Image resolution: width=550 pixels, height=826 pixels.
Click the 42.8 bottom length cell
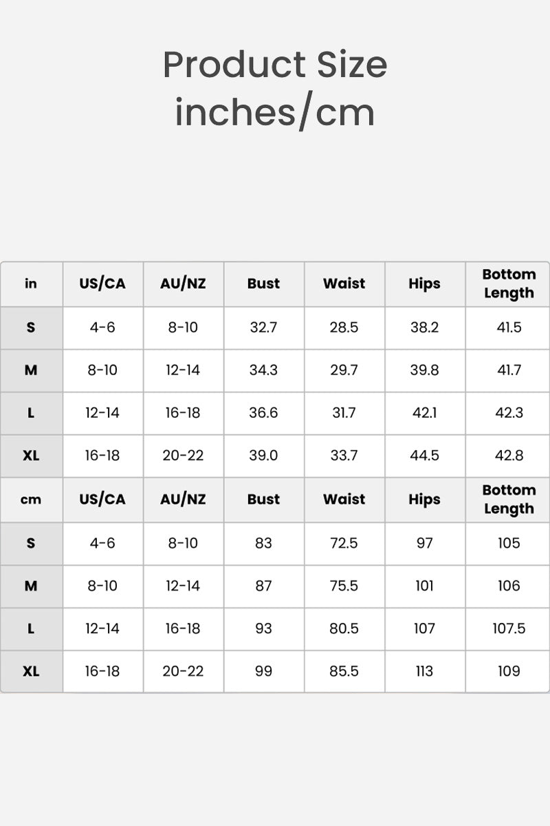tap(509, 456)
